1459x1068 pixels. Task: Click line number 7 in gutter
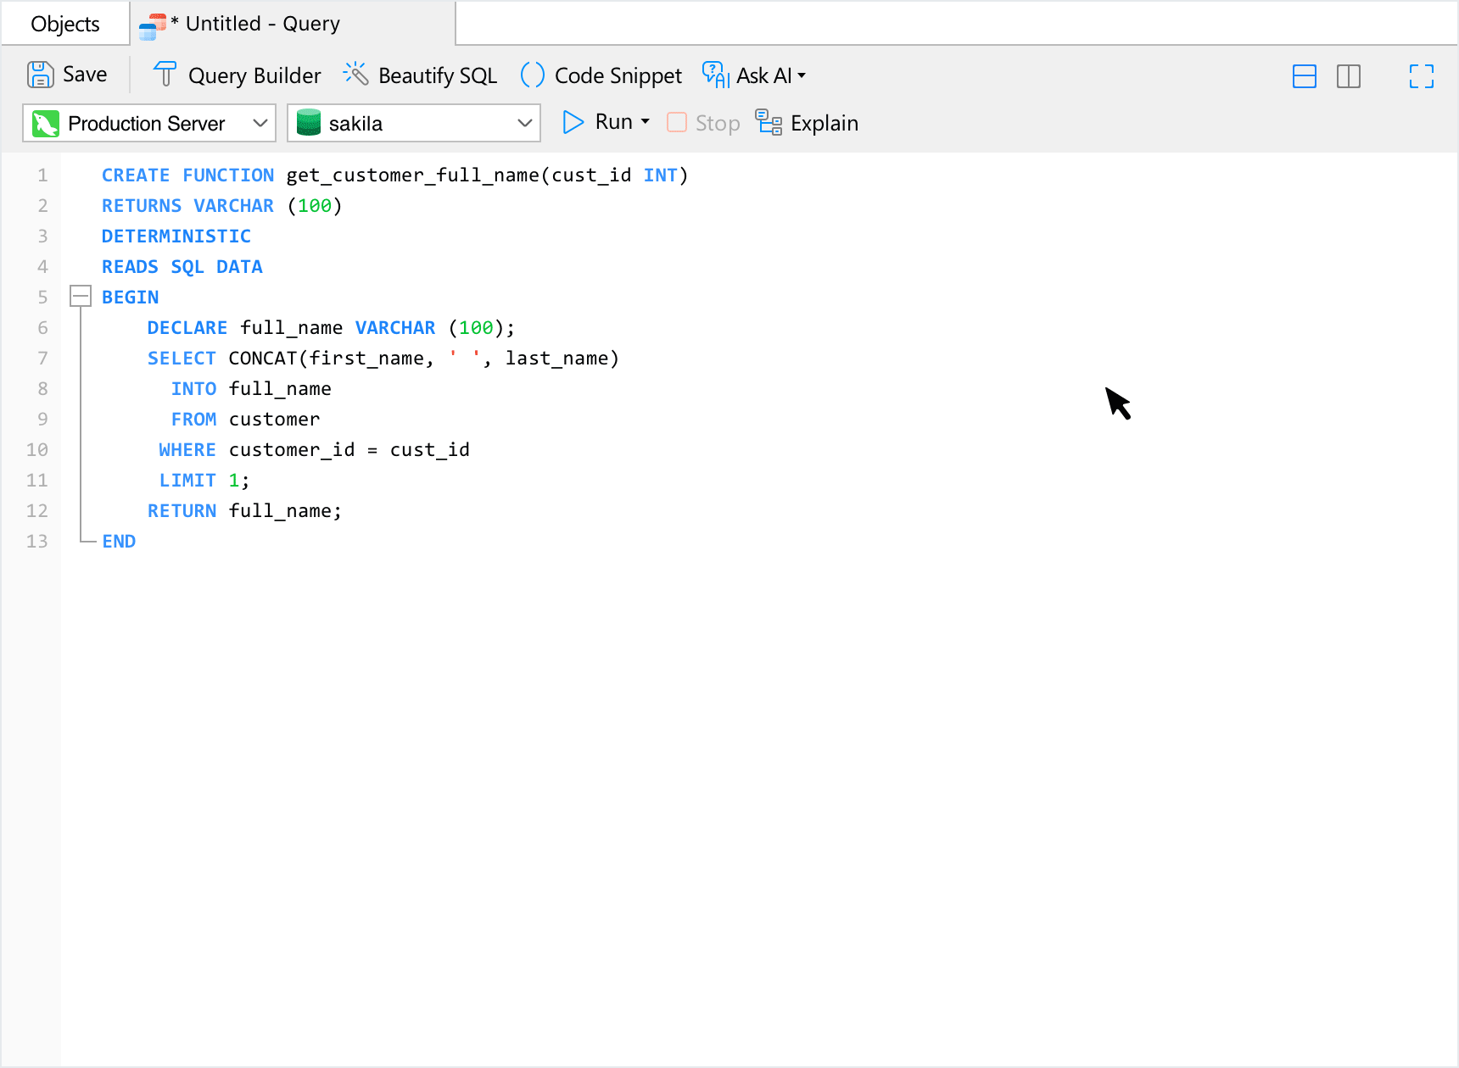(42, 359)
